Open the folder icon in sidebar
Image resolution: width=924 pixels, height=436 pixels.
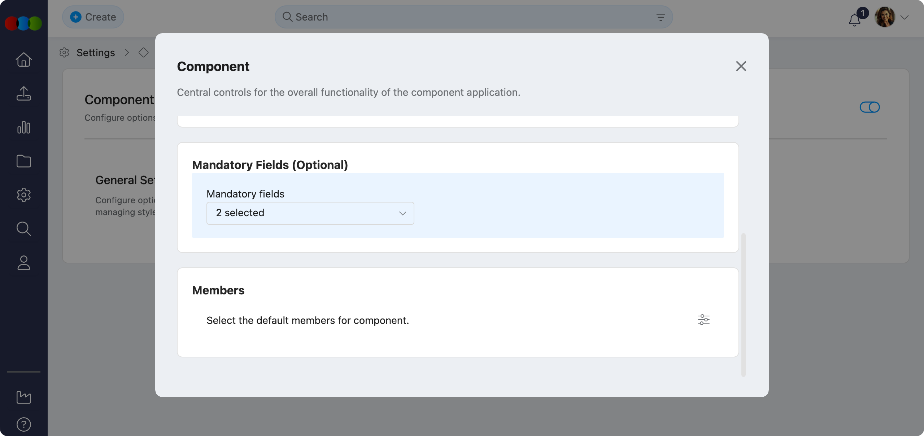(x=24, y=161)
